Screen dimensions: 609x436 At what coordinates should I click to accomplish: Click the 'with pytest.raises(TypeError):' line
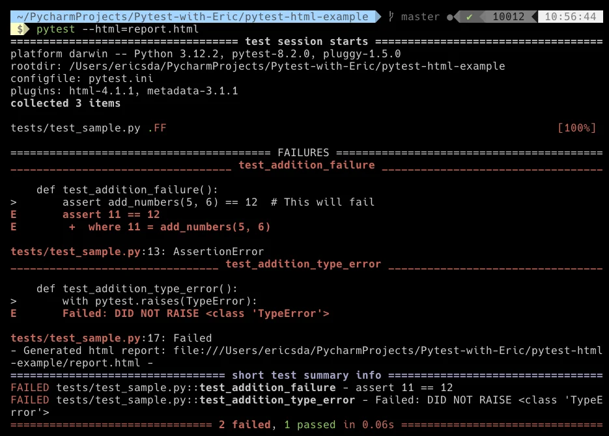point(160,301)
